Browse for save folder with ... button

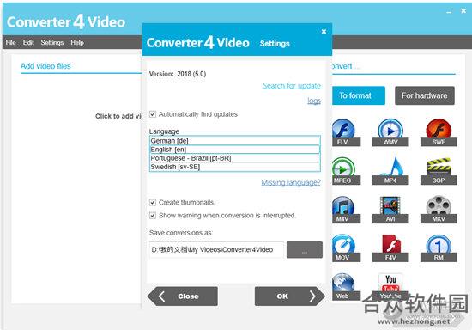305,249
